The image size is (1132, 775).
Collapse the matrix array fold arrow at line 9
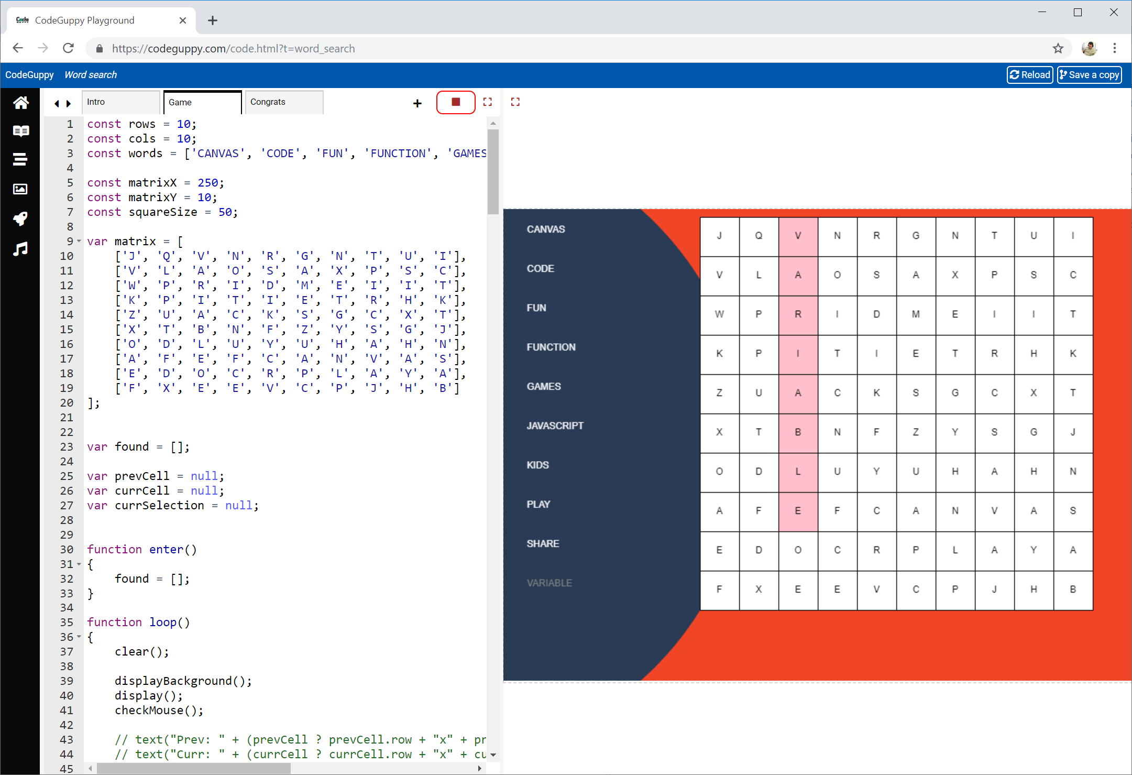point(79,241)
